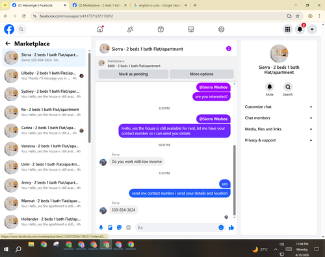Open conversation info purple icon

229,49
